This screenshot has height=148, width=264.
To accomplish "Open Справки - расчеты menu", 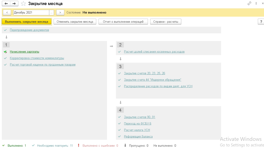I will pyautogui.click(x=166, y=22).
